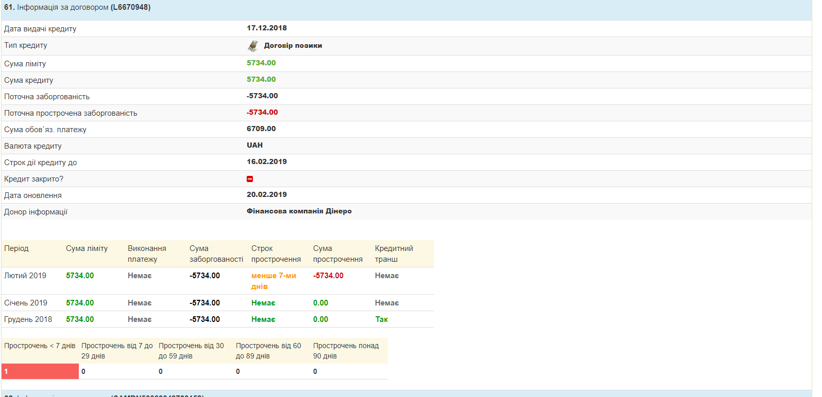
Task: Select the green 'Сума ліміту' value 5734.00
Action: point(261,63)
